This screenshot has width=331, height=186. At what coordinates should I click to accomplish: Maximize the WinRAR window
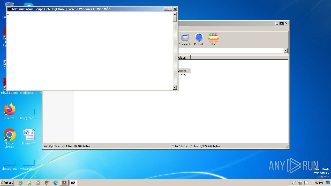pyautogui.click(x=282, y=23)
